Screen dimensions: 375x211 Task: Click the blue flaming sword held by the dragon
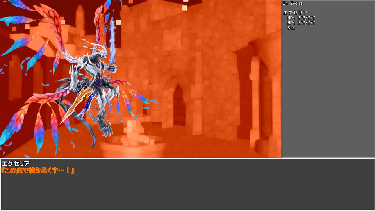pos(112,41)
